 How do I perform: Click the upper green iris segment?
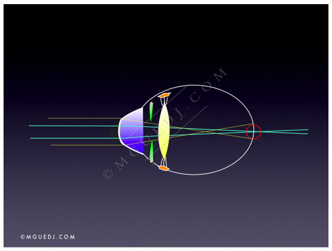coord(151,112)
